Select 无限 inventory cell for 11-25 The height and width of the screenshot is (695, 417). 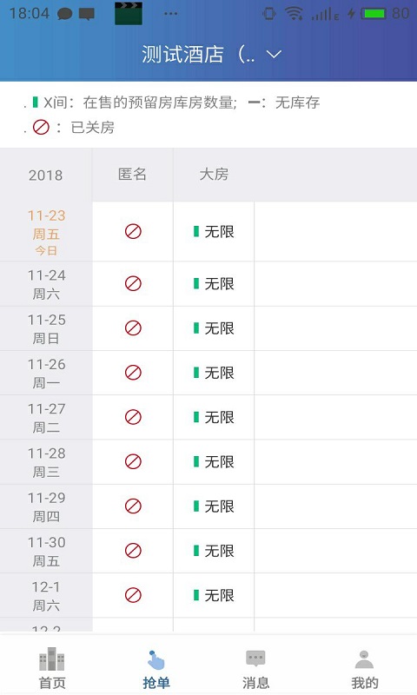(x=214, y=328)
